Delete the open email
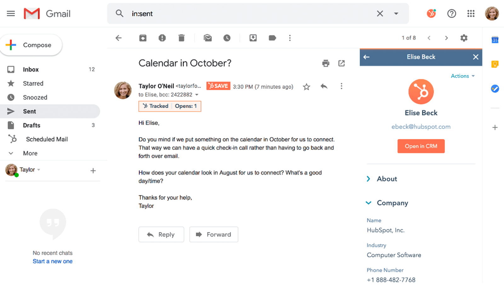The height and width of the screenshot is (289, 504). point(181,38)
